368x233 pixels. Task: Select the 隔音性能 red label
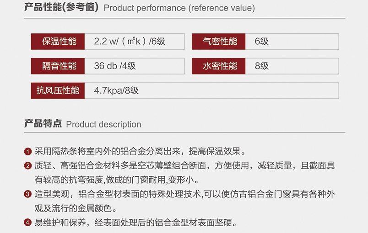pos(58,66)
